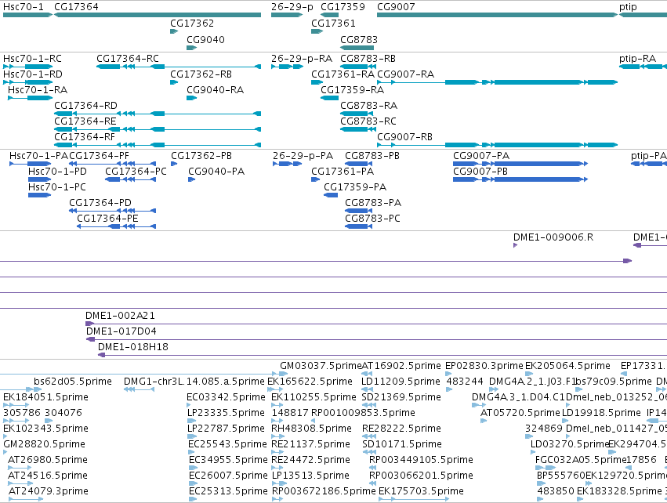
Task: Select transcript Hsc70-1-RA
Action: tap(31, 98)
